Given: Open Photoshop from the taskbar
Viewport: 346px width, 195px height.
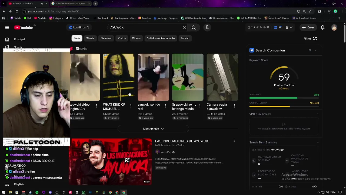Looking at the screenshot, I should pyautogui.click(x=90, y=192).
